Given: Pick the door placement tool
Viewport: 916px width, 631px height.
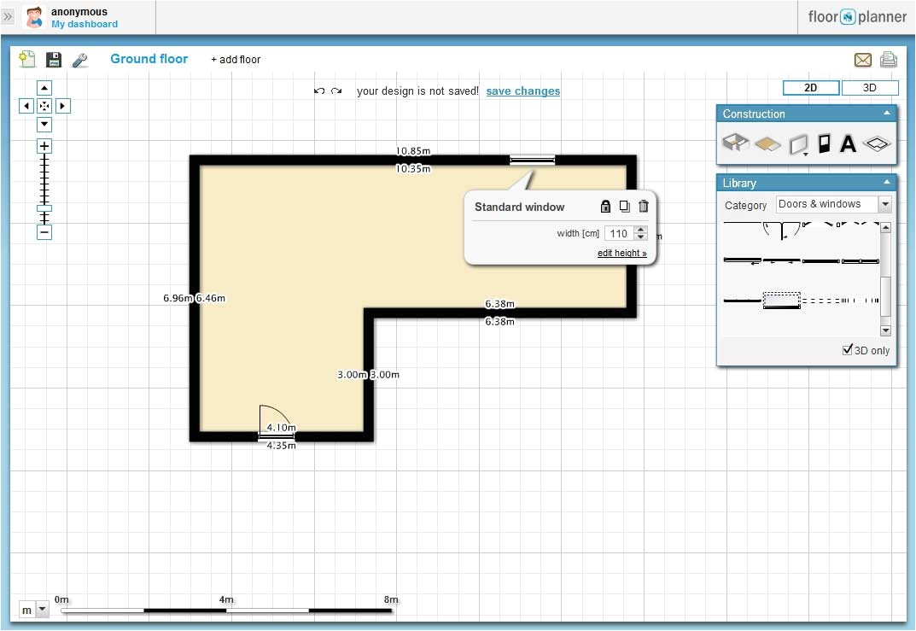Looking at the screenshot, I should tap(823, 143).
